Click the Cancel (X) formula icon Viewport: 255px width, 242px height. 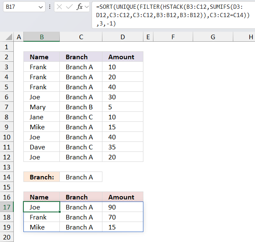[x=59, y=7]
